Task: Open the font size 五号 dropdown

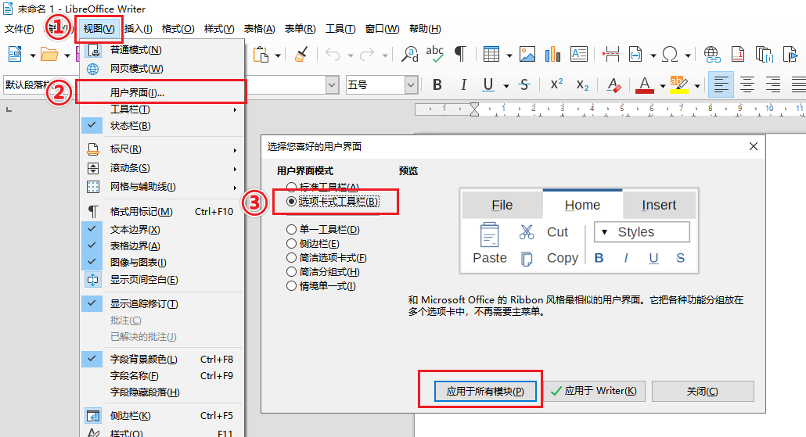Action: 411,84
